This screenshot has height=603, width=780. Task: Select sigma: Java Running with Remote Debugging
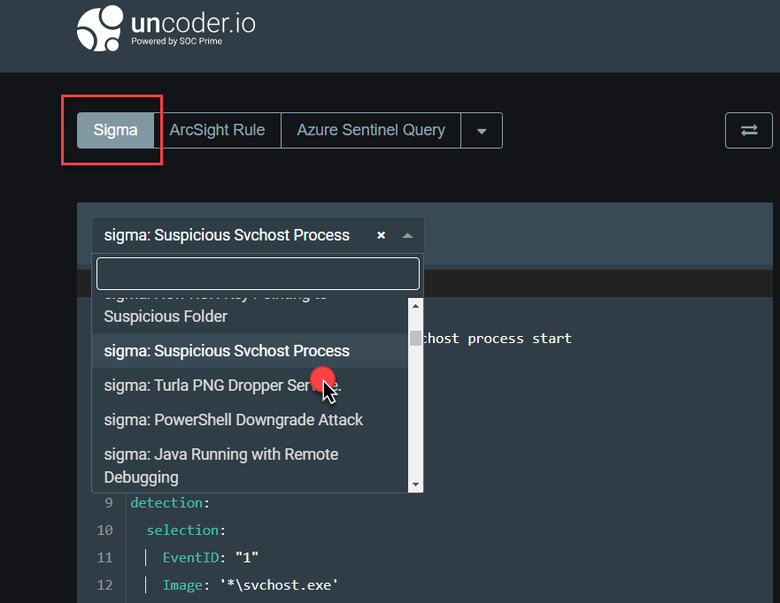click(250, 465)
